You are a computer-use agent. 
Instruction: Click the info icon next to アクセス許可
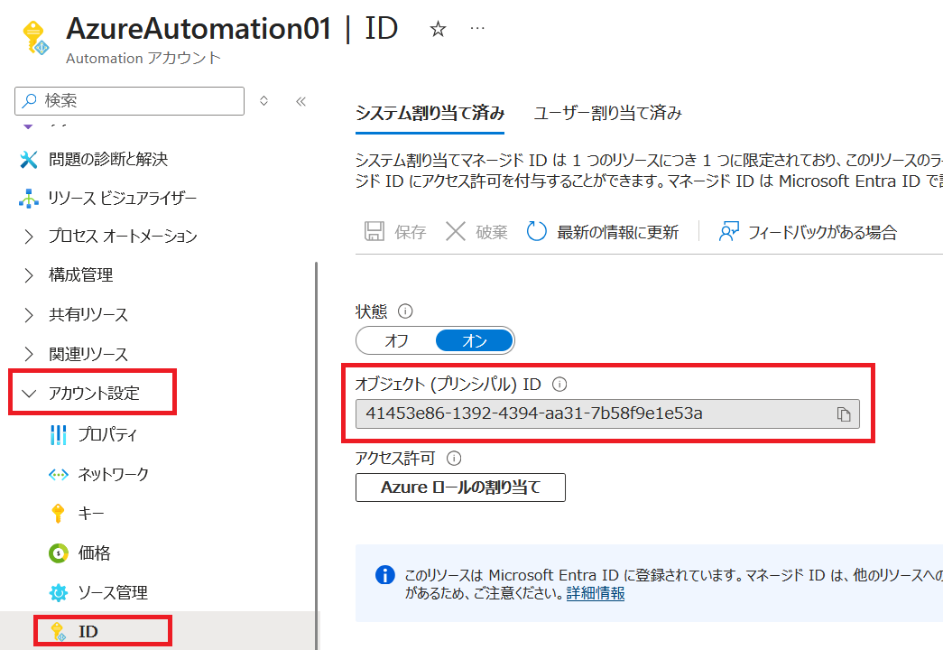pos(454,459)
